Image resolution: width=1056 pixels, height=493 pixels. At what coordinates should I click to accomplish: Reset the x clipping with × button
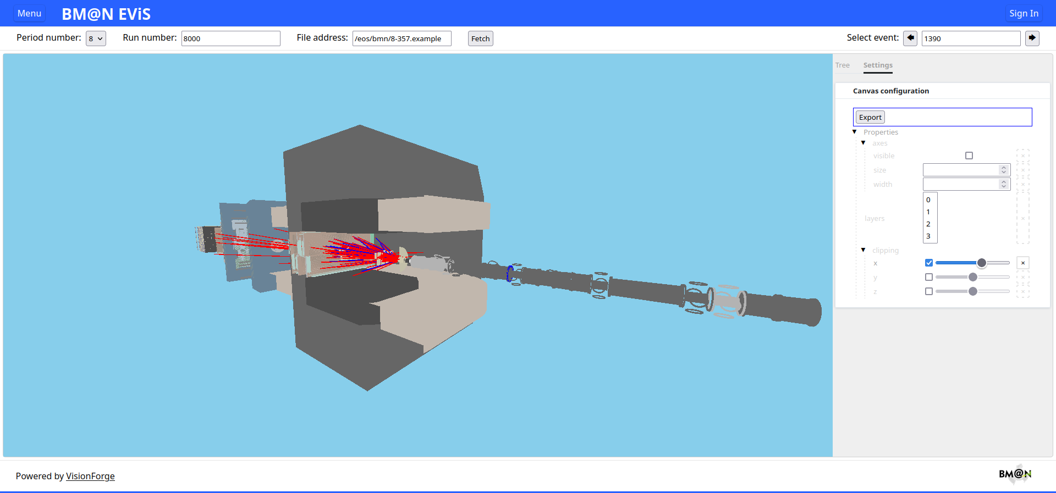click(1022, 263)
